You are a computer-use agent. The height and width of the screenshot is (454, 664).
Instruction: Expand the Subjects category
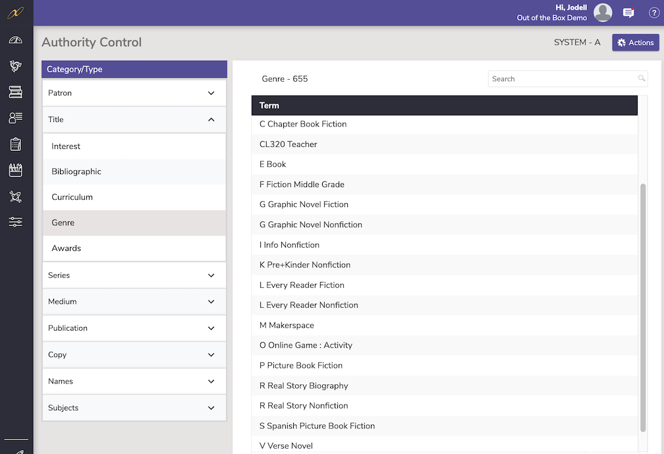[134, 408]
